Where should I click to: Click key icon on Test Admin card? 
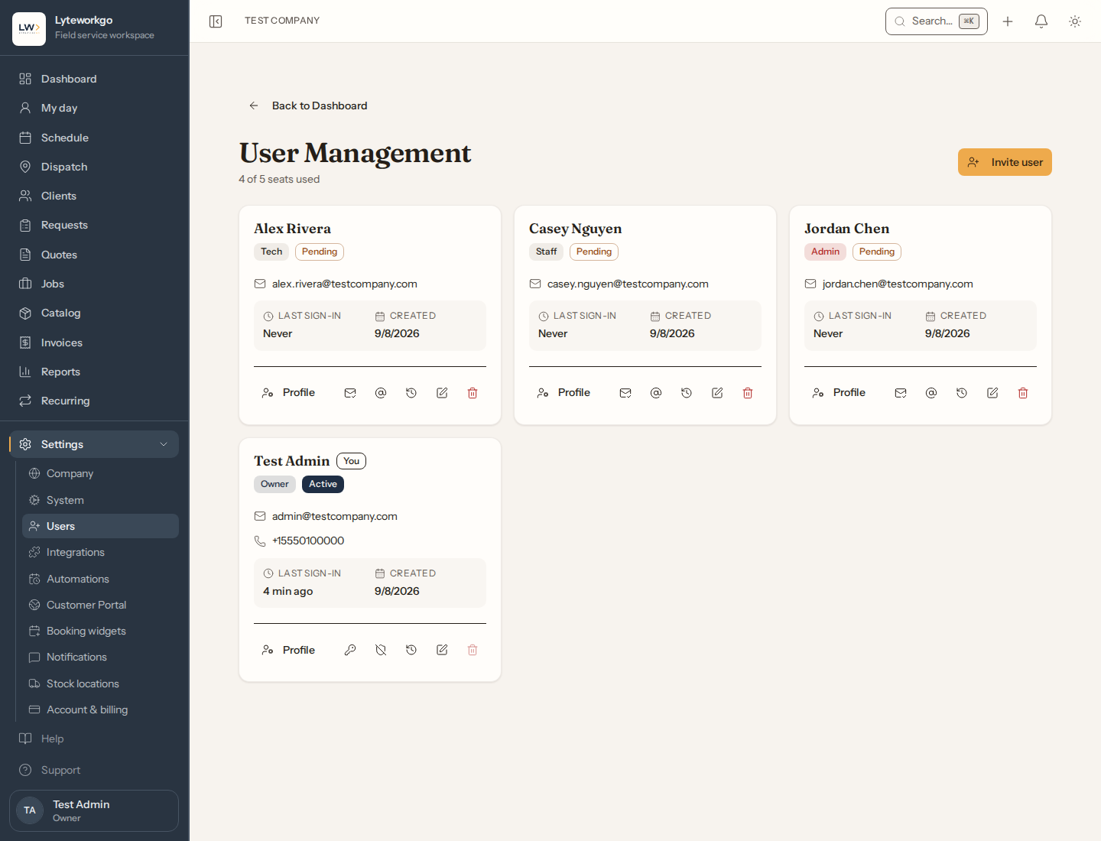[x=350, y=650]
